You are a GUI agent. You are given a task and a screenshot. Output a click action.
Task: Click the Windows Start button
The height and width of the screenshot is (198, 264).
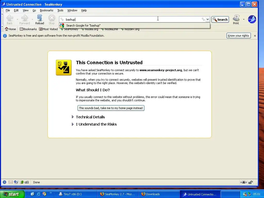[x=12, y=194]
